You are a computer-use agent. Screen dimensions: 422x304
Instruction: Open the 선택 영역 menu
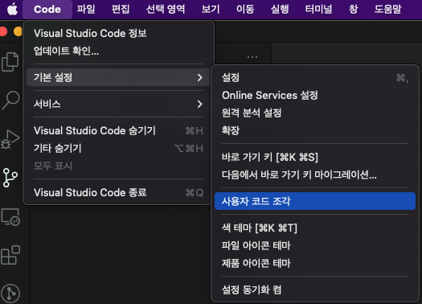166,10
